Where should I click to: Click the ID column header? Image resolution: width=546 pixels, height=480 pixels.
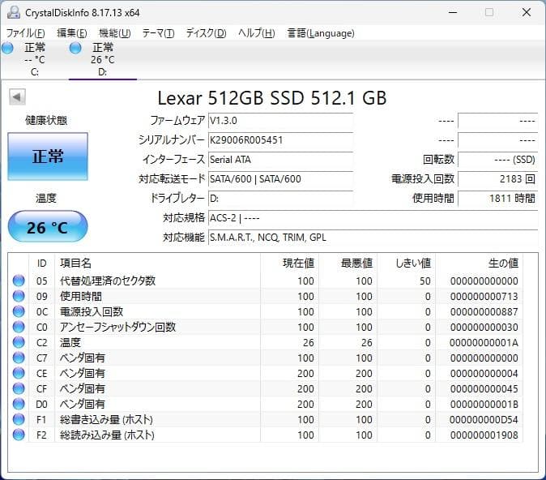point(42,264)
